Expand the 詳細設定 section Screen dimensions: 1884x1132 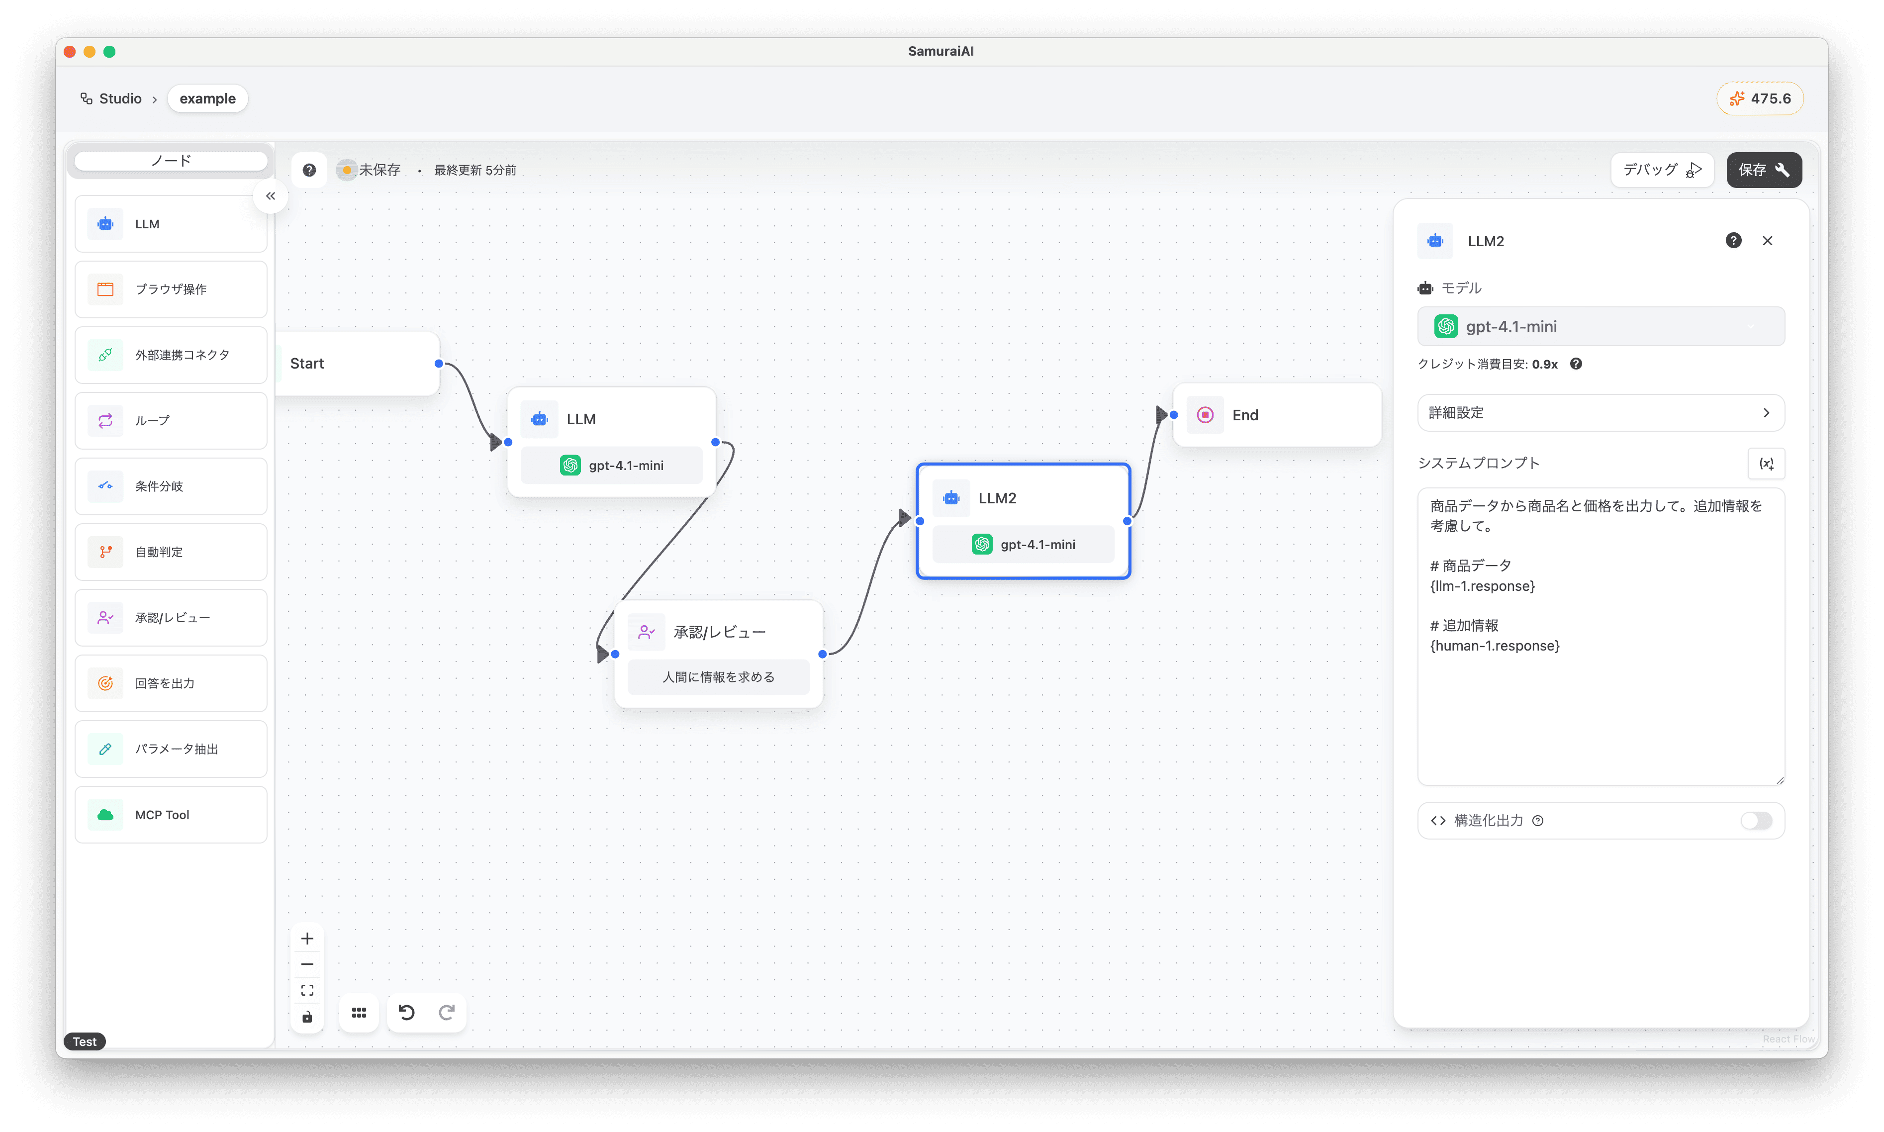[1600, 413]
